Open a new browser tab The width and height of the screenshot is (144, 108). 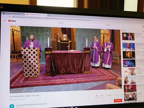(x=49, y=15)
